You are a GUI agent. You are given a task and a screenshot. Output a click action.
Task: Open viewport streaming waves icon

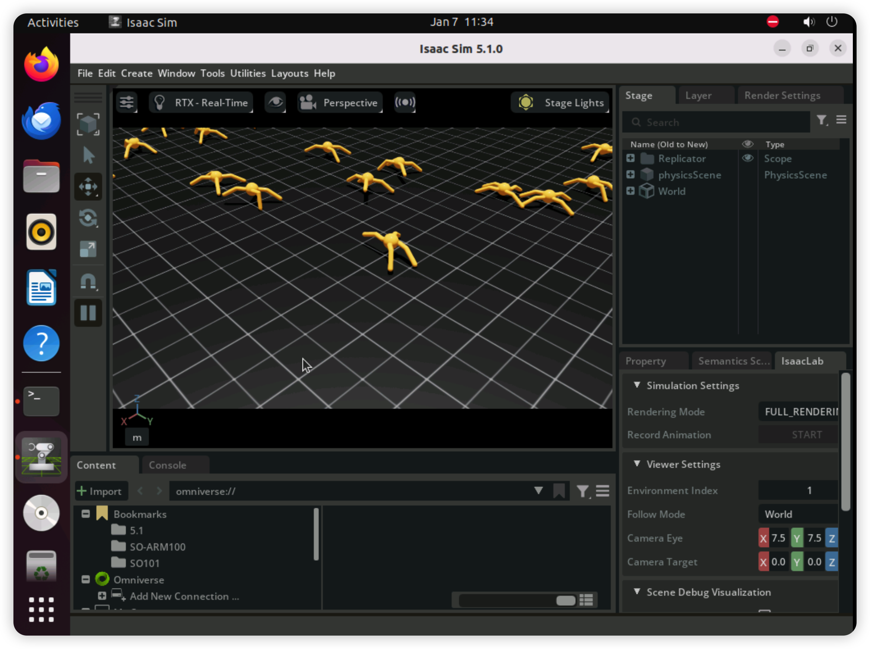(405, 102)
